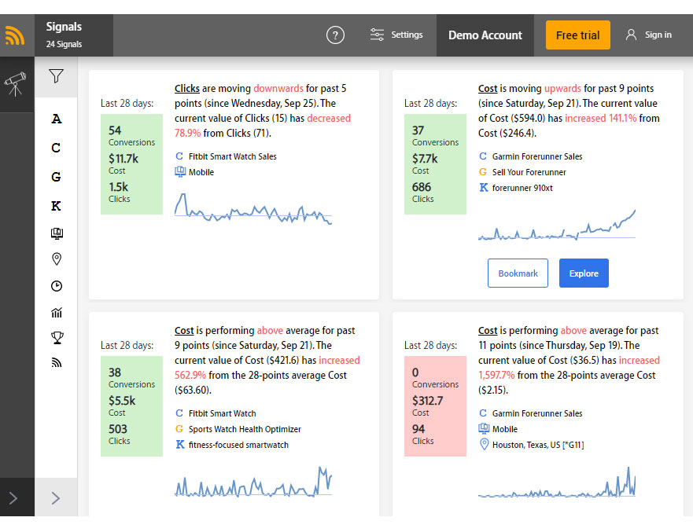
Task: Click the campaign C icon beside Fitbit Smart Watch
Action: click(179, 413)
